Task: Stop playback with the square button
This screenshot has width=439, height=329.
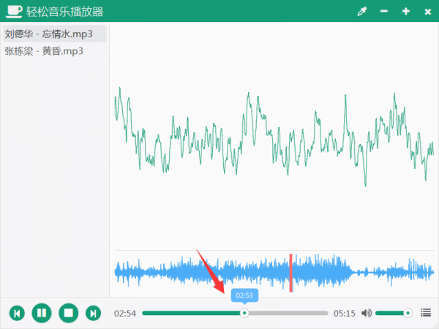Action: [x=68, y=313]
